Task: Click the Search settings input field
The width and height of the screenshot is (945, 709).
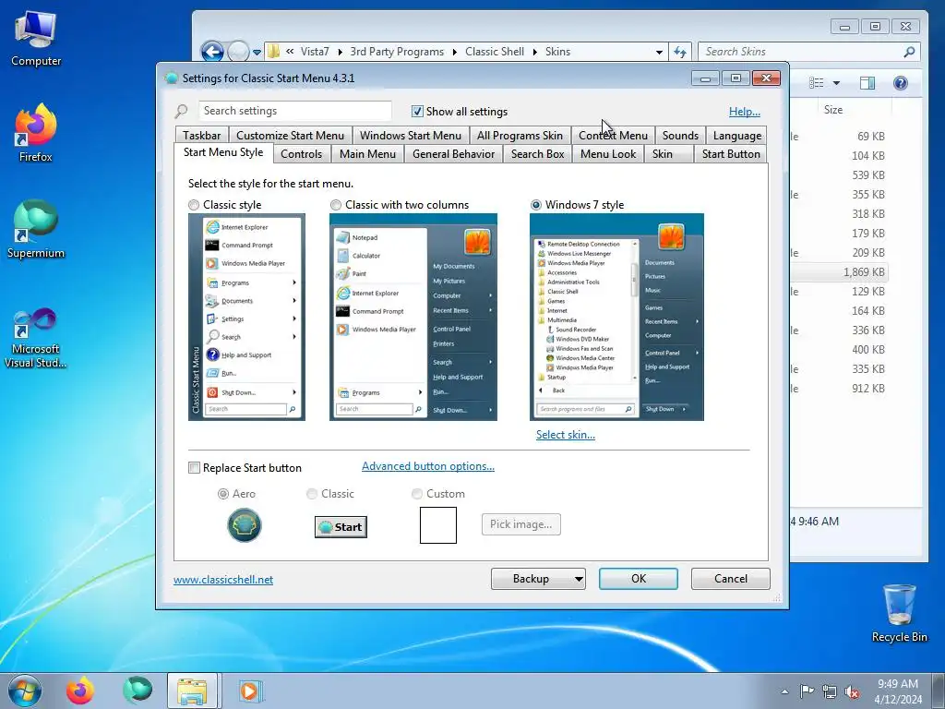Action: coord(294,111)
